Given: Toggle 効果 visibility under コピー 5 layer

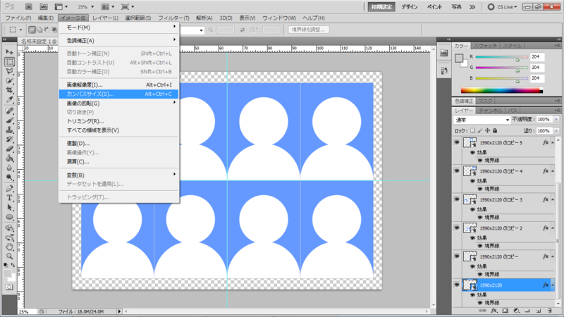Looking at the screenshot, I should [472, 152].
